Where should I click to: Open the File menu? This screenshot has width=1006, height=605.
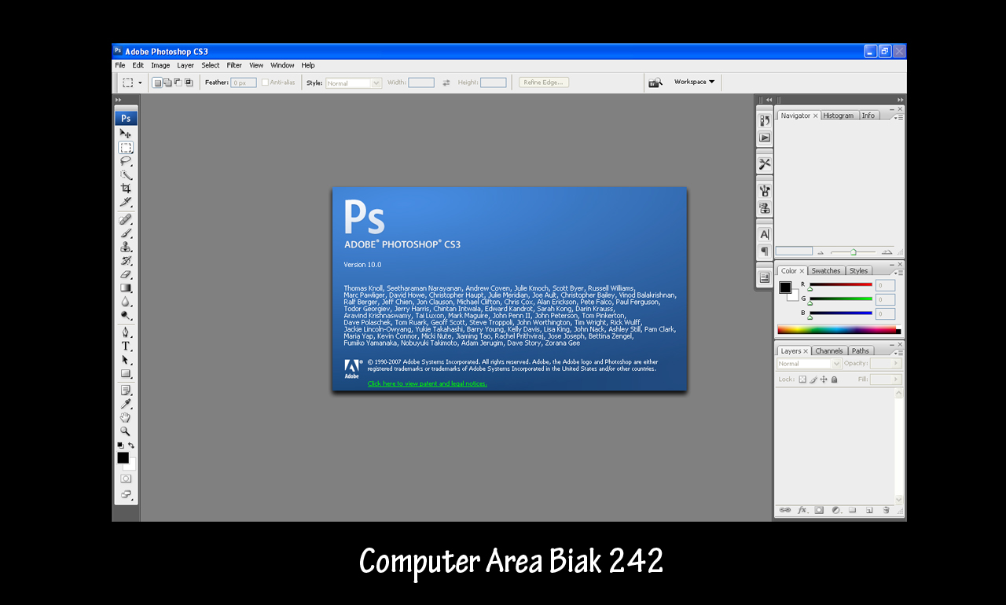point(120,65)
